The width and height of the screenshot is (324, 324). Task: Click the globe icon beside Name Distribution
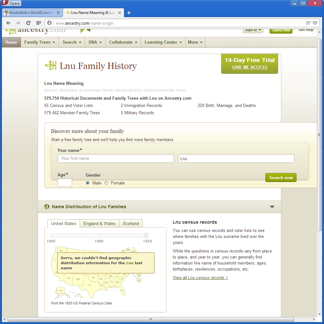click(47, 206)
